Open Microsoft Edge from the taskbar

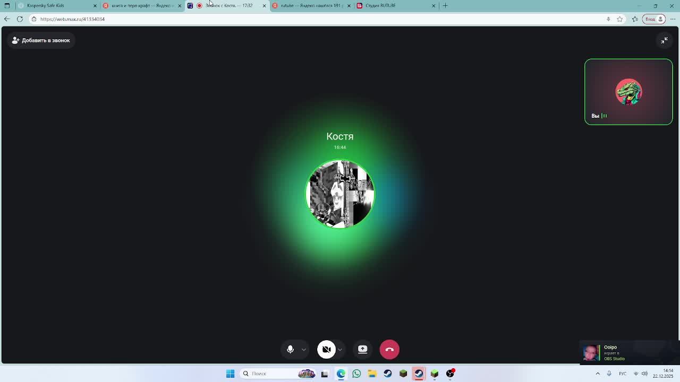pos(341,374)
